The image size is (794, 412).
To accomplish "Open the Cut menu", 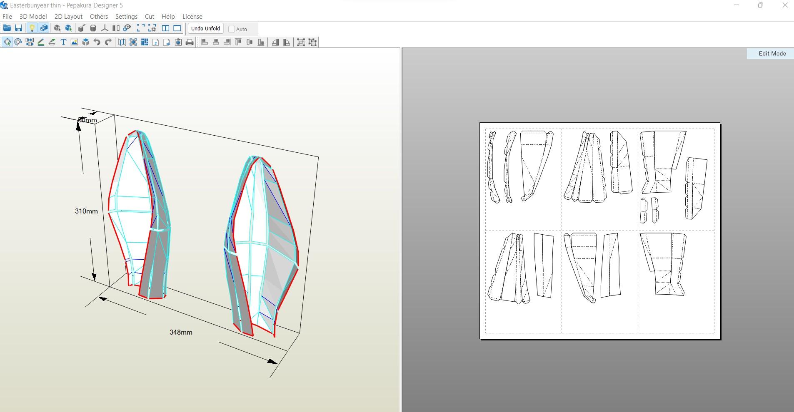I will pos(150,17).
